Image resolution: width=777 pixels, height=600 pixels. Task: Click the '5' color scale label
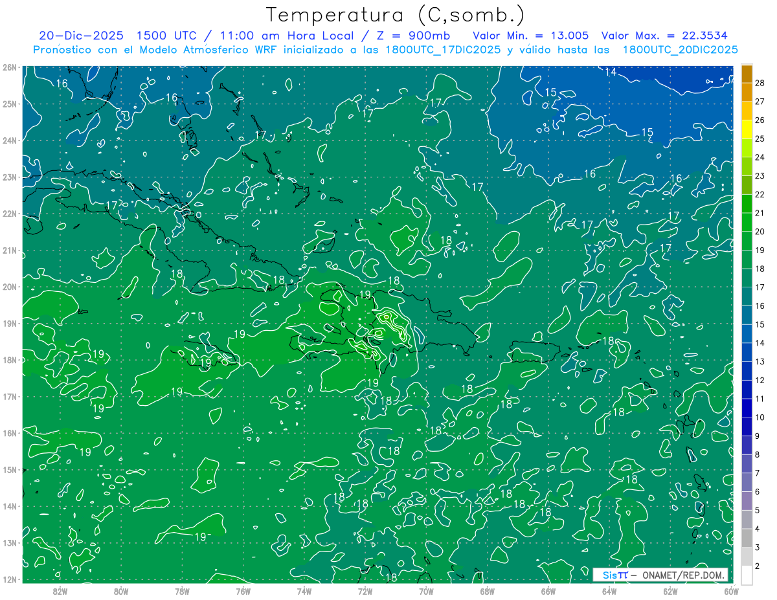click(x=758, y=510)
